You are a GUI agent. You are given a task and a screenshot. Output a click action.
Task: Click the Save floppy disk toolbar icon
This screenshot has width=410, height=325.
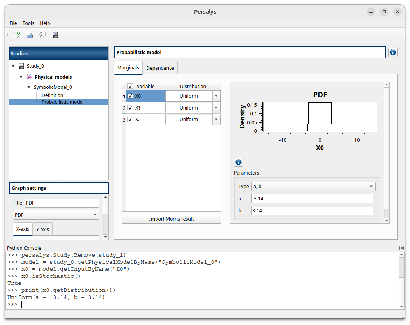coord(55,35)
